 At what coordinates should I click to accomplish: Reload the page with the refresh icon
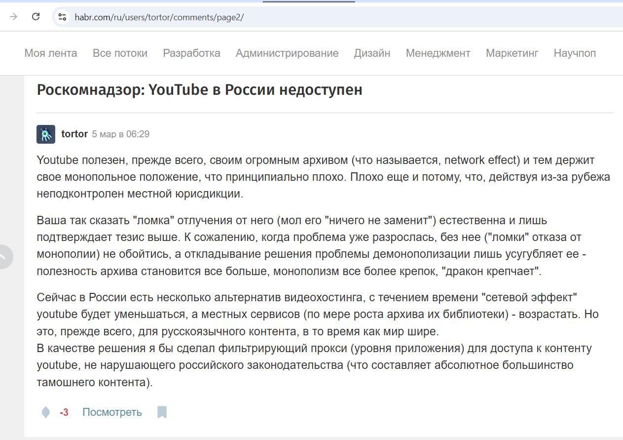coord(36,17)
